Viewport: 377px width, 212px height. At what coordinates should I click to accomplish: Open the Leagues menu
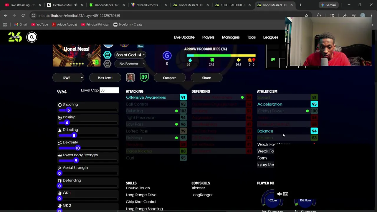[x=270, y=37]
